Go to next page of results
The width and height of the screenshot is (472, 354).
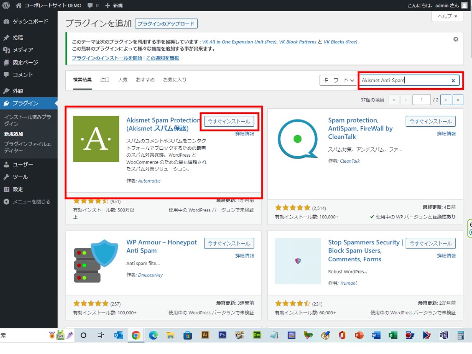[445, 100]
